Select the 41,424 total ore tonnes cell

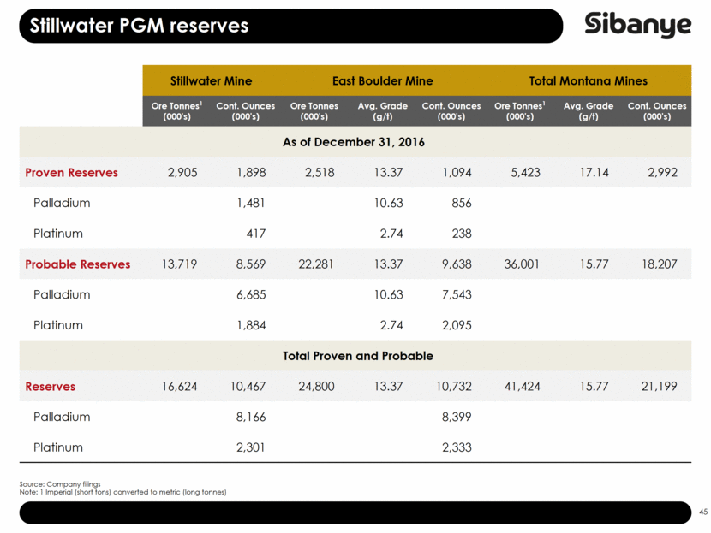tap(521, 387)
